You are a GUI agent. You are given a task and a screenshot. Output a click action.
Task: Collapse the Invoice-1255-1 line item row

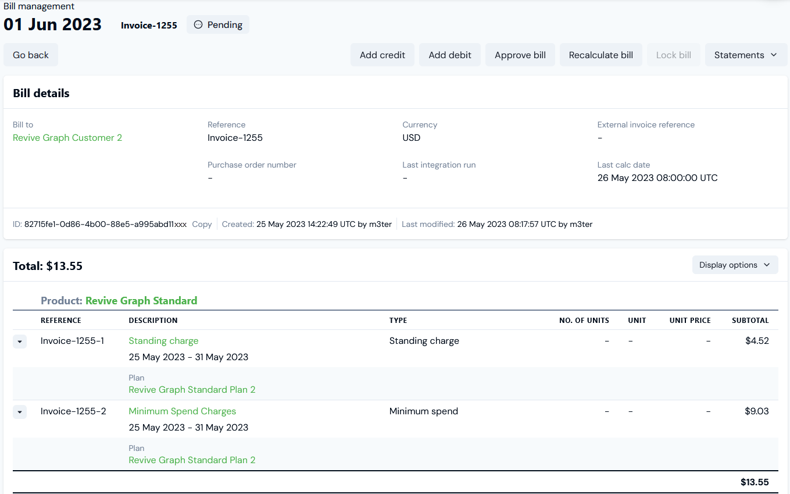click(x=20, y=342)
